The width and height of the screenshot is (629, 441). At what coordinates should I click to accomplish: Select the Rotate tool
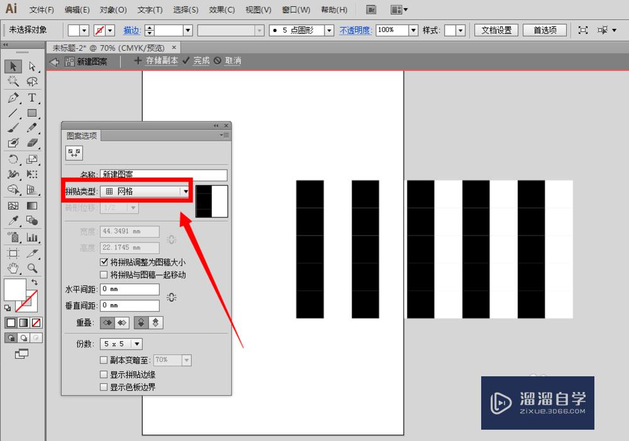(x=13, y=160)
